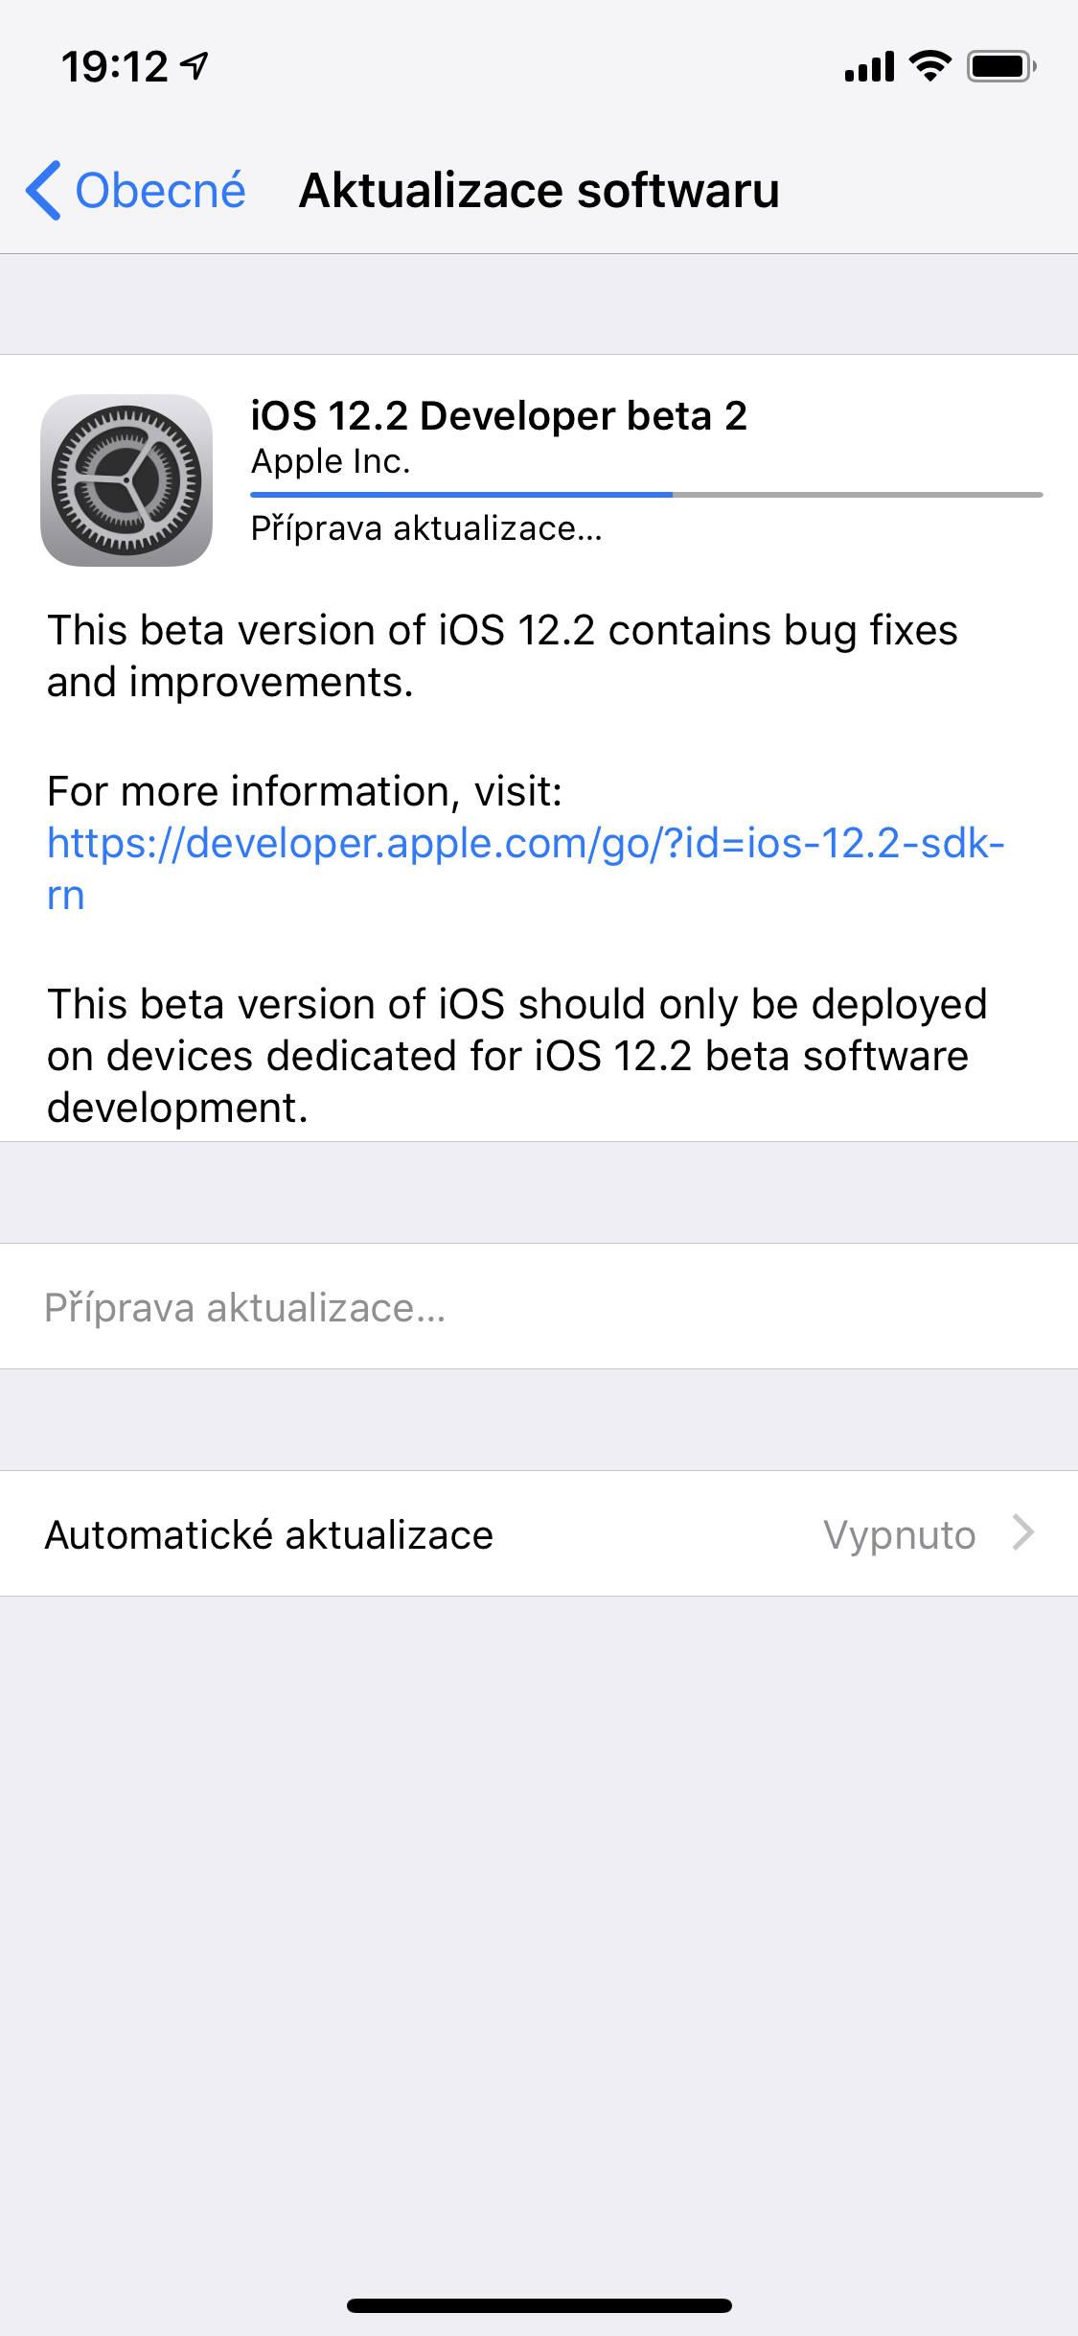Viewport: 1078px width, 2336px height.
Task: Tap the back chevron arrow icon
Action: (44, 190)
